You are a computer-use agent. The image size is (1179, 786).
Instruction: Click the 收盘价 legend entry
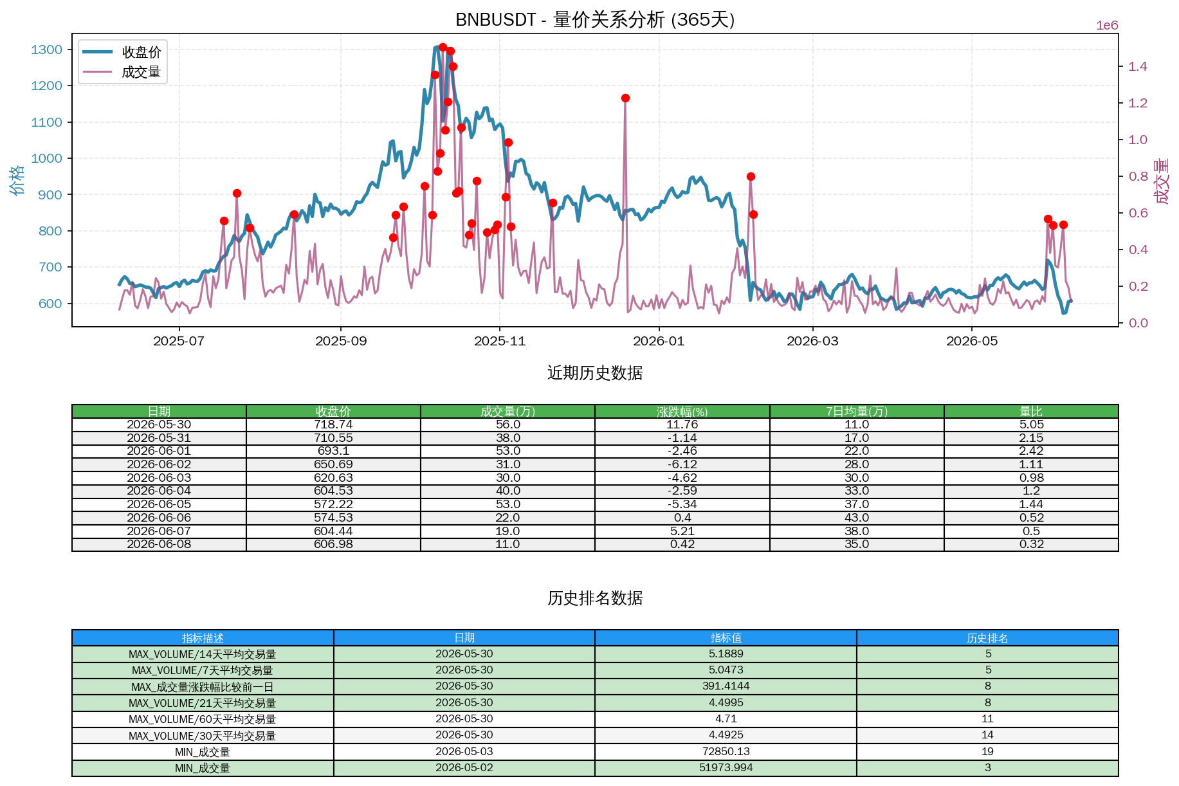[121, 52]
